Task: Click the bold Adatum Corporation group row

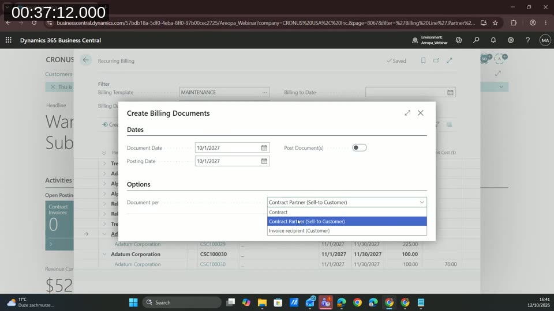Action: pos(136,254)
